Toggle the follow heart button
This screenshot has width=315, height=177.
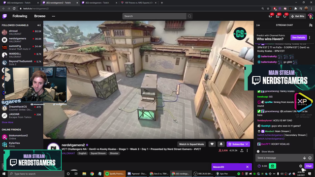point(212,144)
